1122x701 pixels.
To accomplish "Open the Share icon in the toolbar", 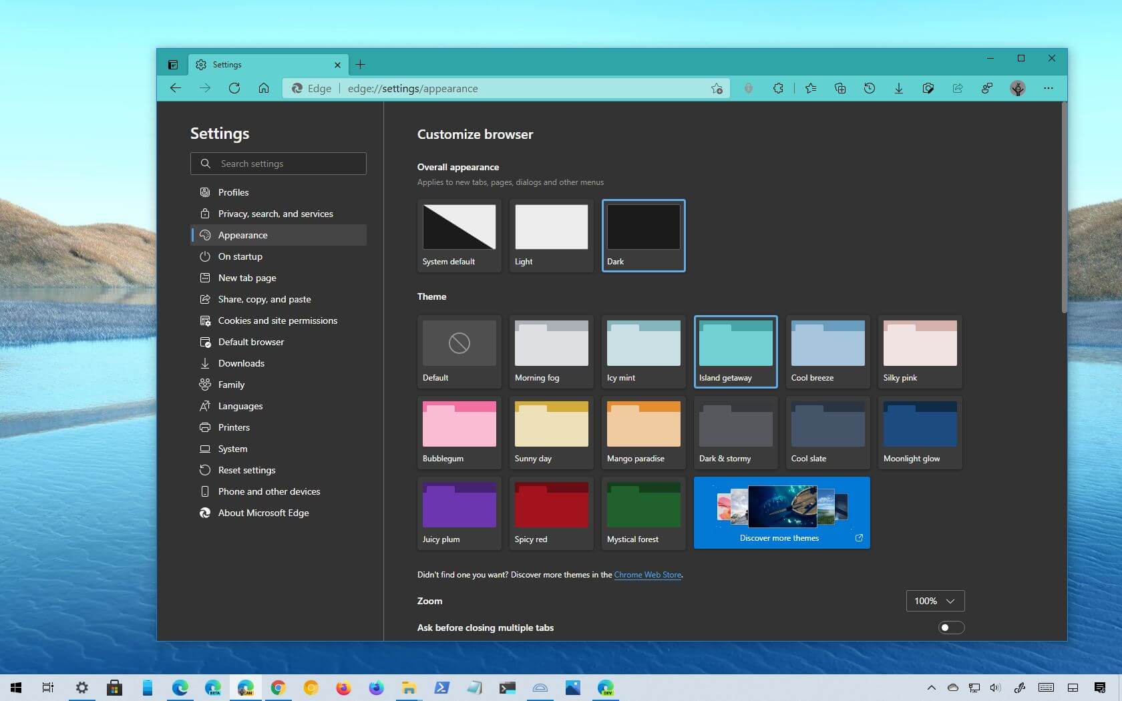I will (x=958, y=88).
